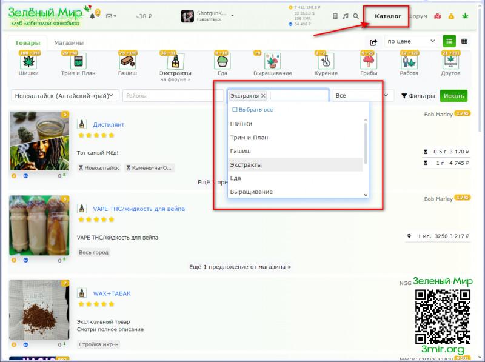Click the search magnifier icon in header
The height and width of the screenshot is (362, 485).
(x=356, y=16)
